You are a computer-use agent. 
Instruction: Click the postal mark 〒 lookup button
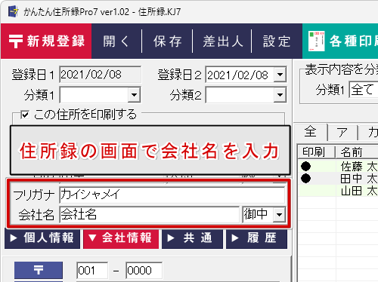(x=39, y=270)
